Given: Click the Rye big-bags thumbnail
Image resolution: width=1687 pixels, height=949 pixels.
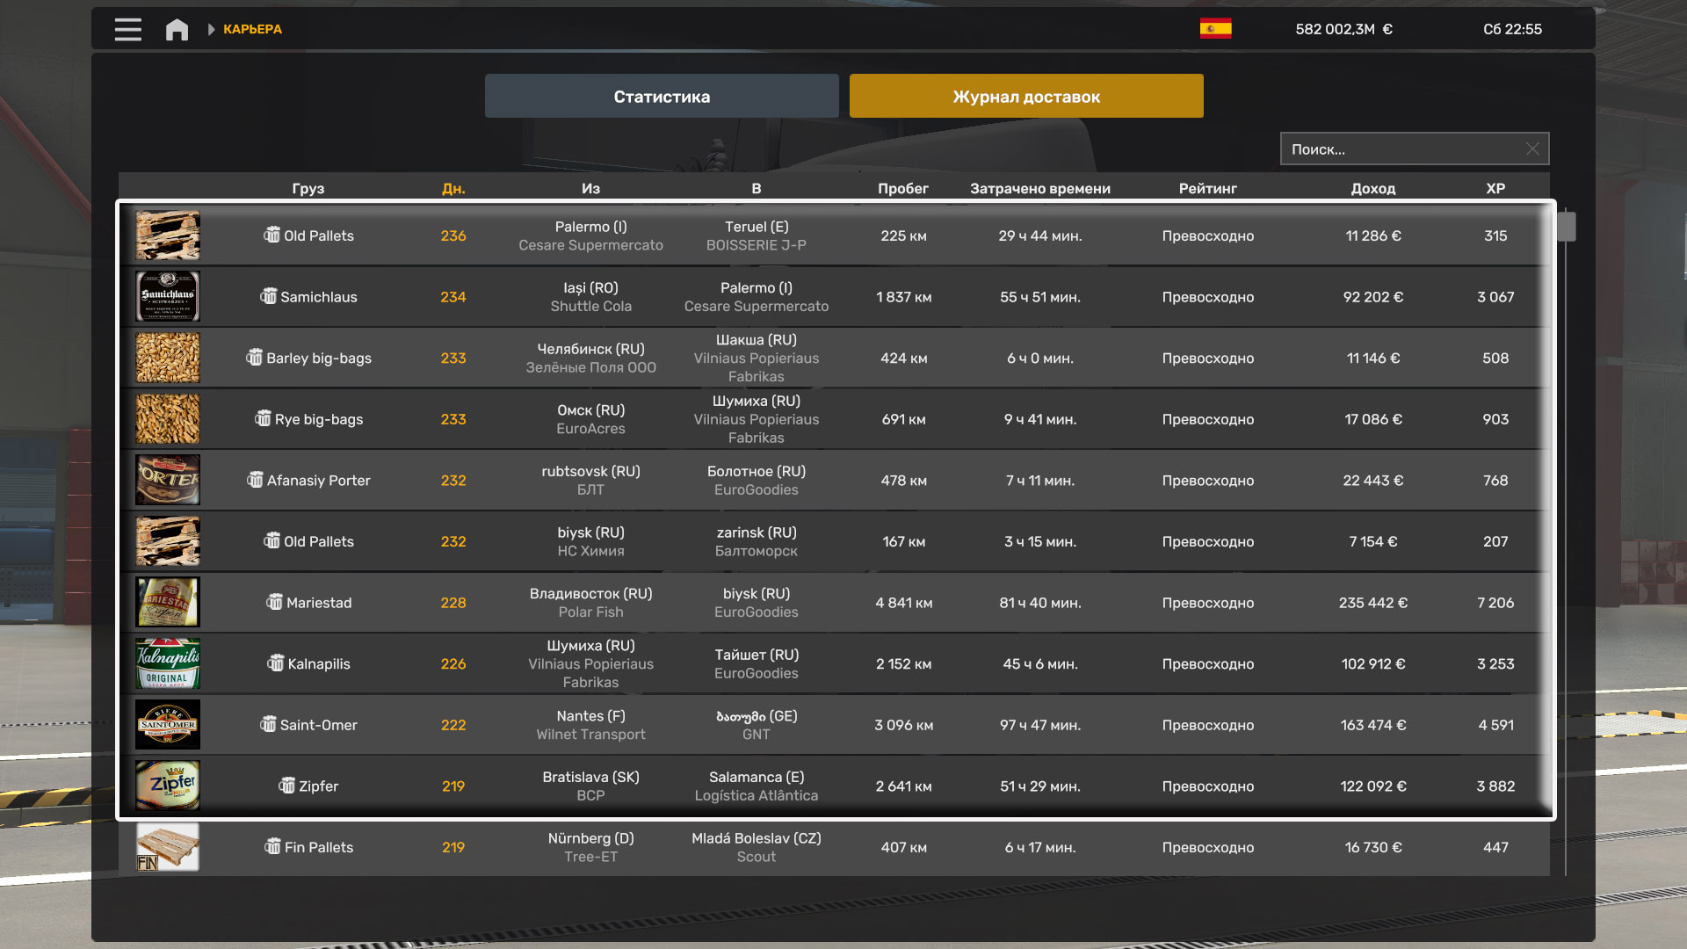Looking at the screenshot, I should point(168,418).
